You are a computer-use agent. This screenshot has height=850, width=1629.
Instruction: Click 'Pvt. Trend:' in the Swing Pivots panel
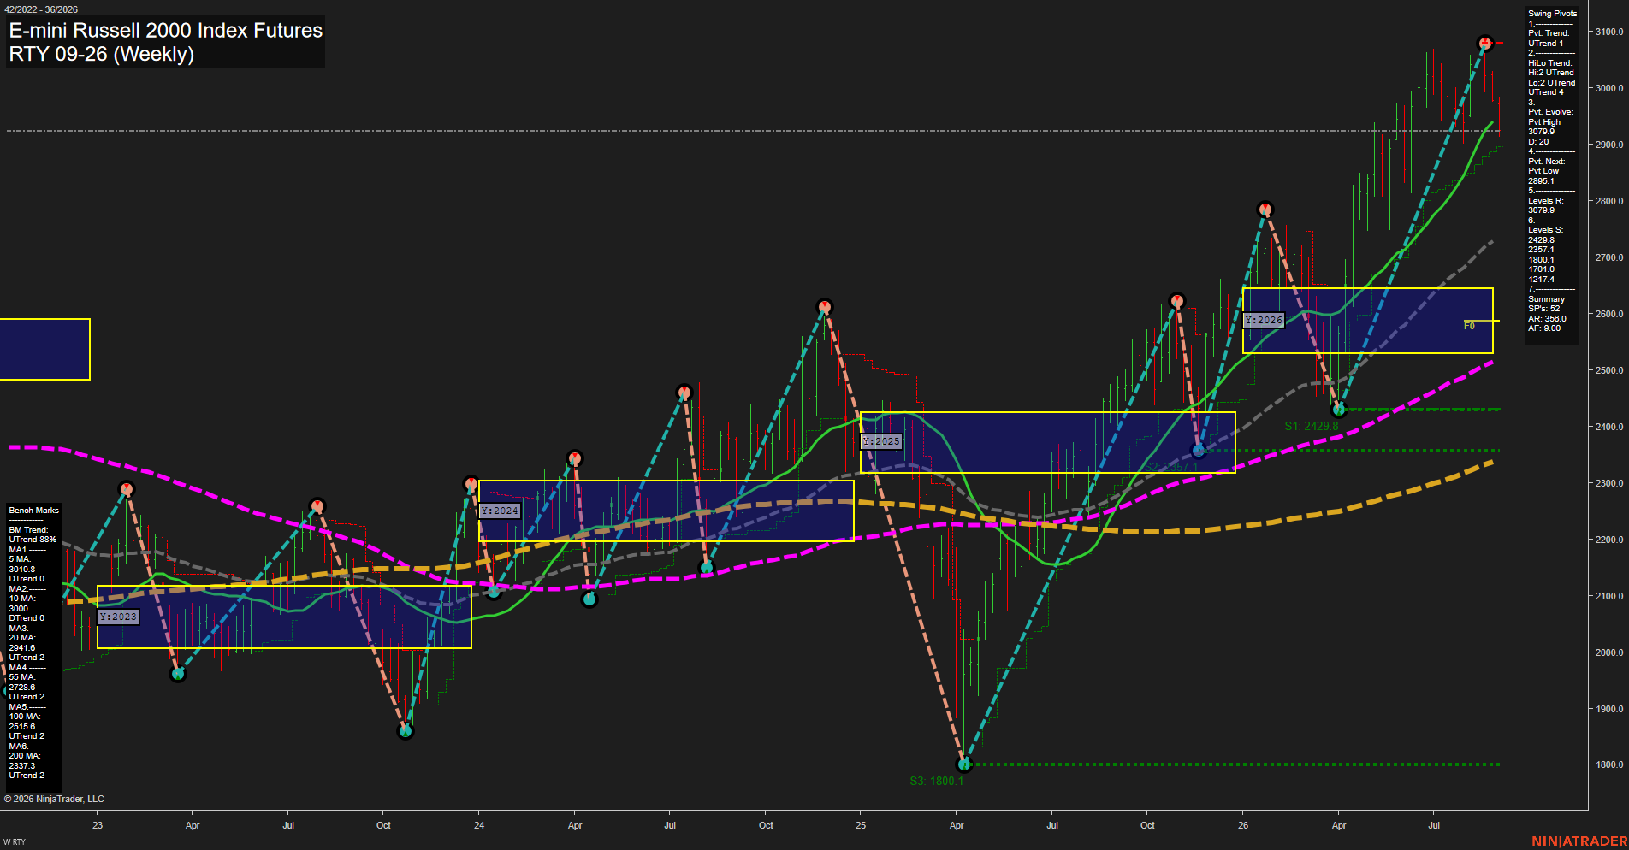pos(1549,33)
